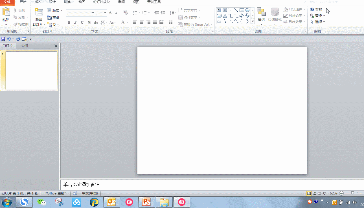
Task: Toggle Underline formatting
Action: [x=82, y=23]
